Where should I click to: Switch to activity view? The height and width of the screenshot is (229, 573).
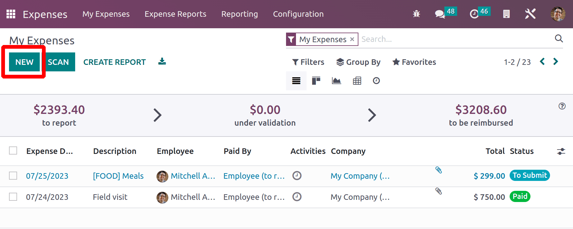click(x=376, y=81)
